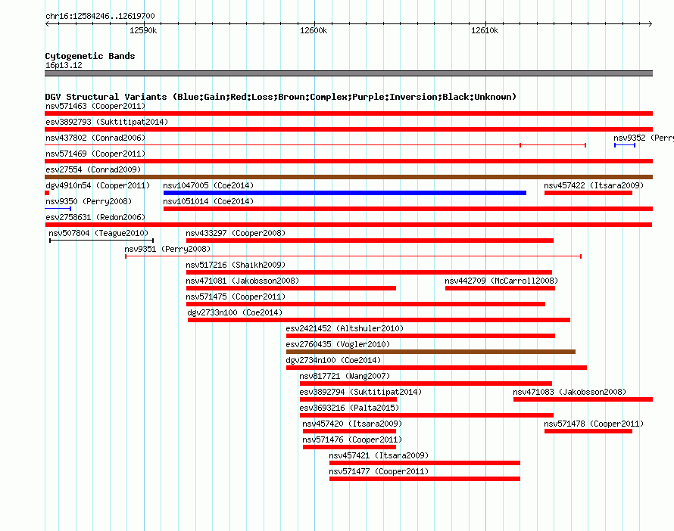Click nsv571478 (Cooper2011) label

[594, 424]
